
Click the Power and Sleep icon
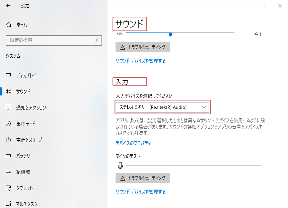click(9, 140)
